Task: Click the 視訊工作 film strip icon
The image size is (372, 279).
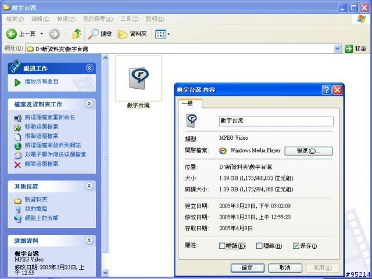Action: pos(15,66)
